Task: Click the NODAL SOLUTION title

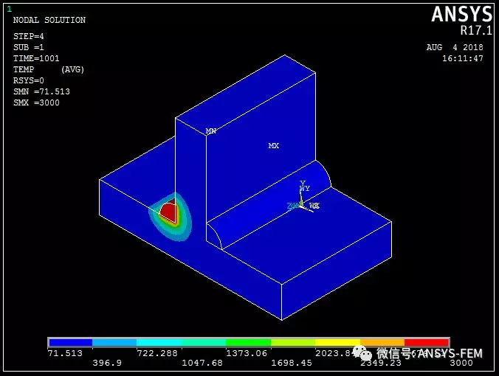Action: tap(49, 20)
